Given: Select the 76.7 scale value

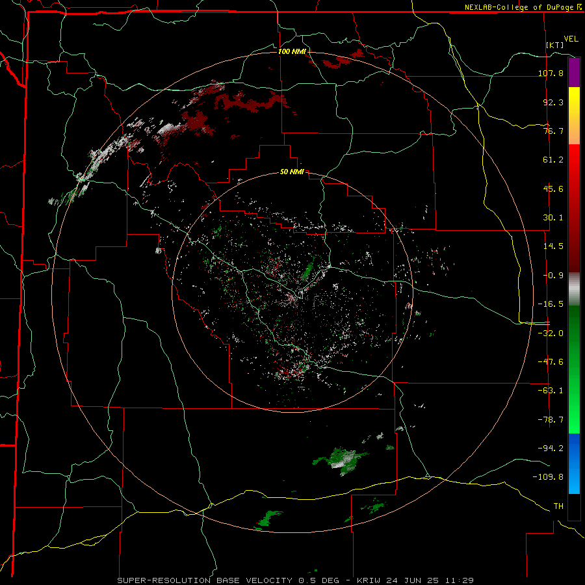Looking at the screenshot, I should pyautogui.click(x=553, y=131).
